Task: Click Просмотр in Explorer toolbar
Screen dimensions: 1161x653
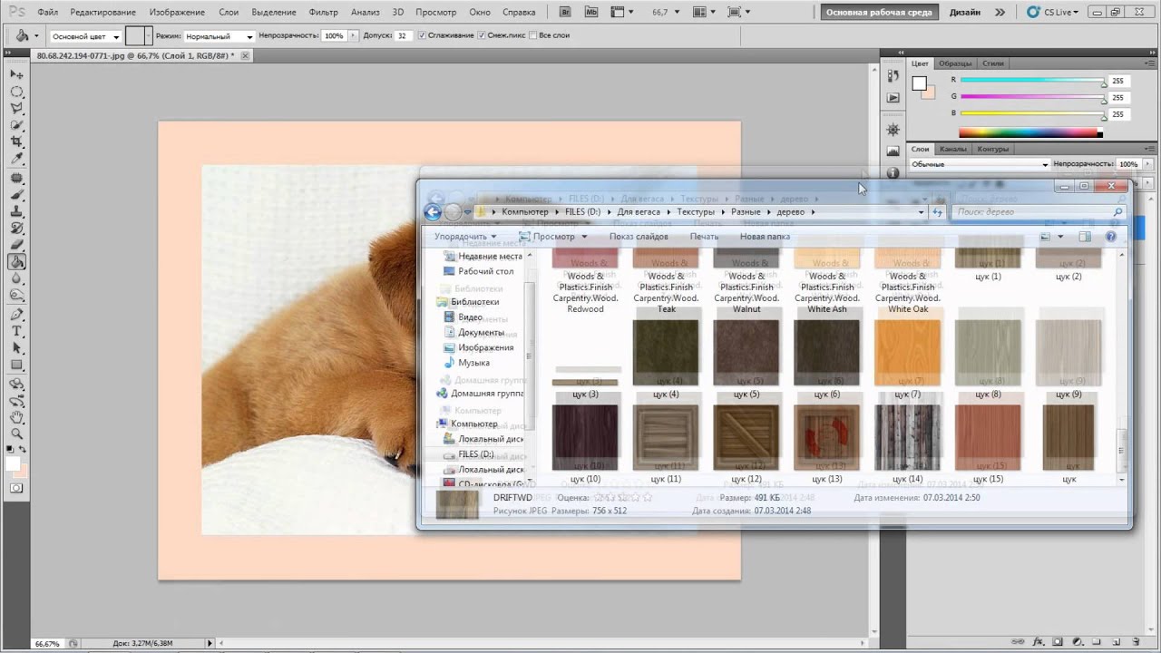Action: click(553, 237)
